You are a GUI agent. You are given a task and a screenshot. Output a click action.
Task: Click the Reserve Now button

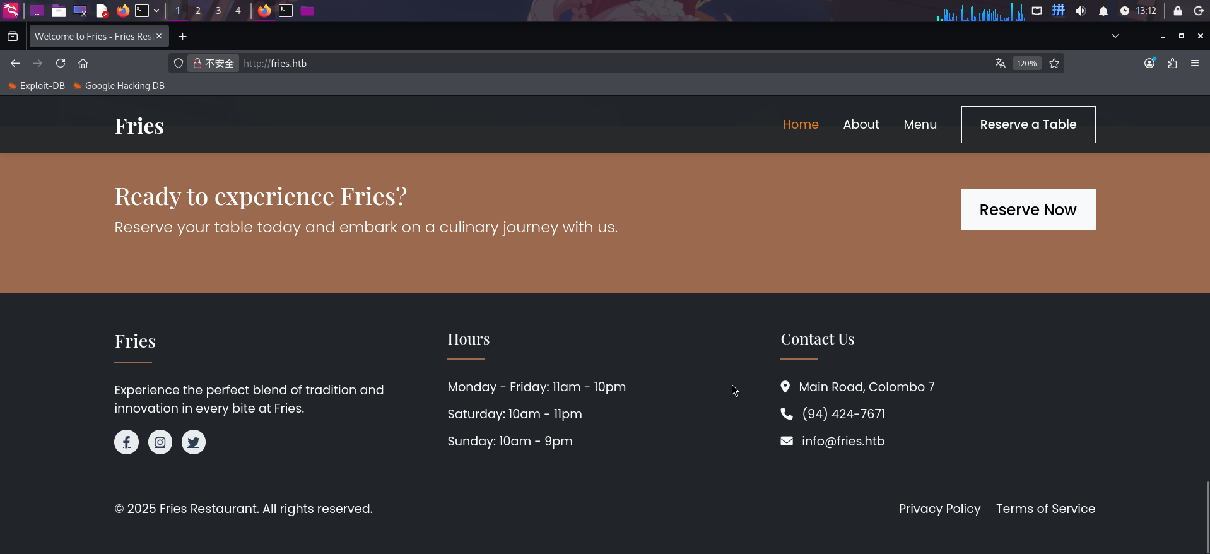coord(1028,209)
